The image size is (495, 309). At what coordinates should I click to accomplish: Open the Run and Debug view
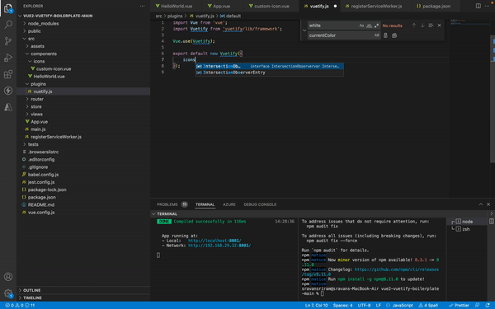click(8, 58)
